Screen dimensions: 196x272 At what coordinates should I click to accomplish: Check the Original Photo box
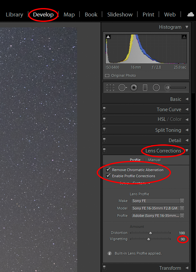107,76
